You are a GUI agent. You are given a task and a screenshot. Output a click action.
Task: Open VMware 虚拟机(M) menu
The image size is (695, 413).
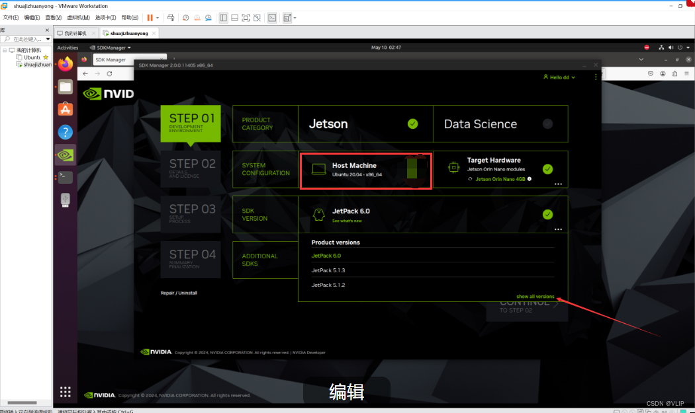point(79,18)
